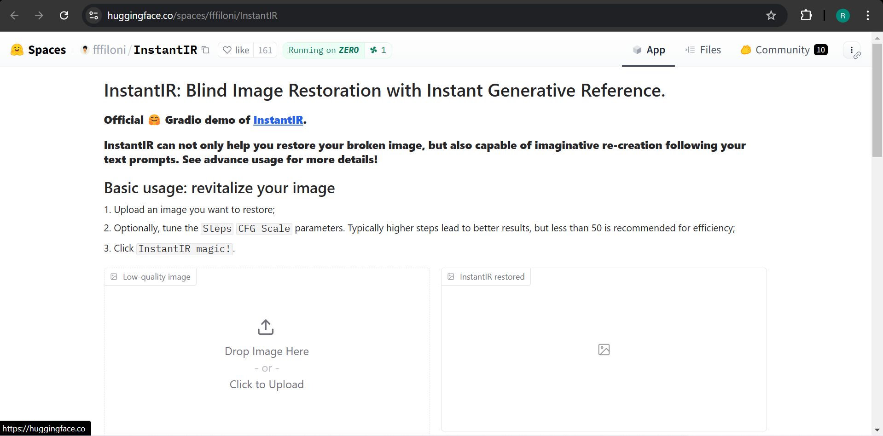Switch to the App tab
The height and width of the screenshot is (436, 883).
[x=648, y=50]
